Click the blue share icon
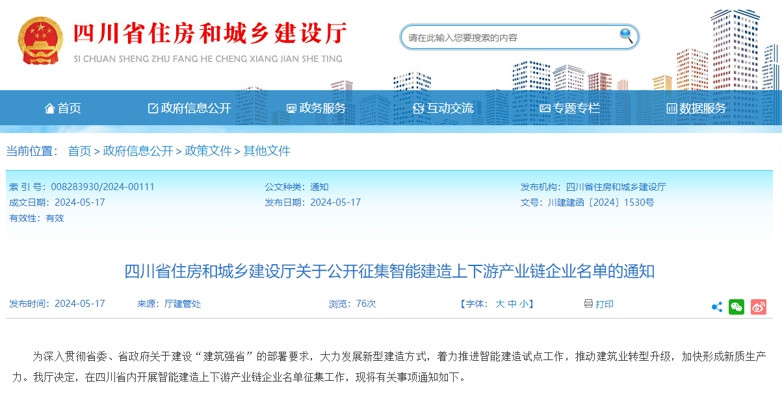The height and width of the screenshot is (401, 782). (716, 307)
